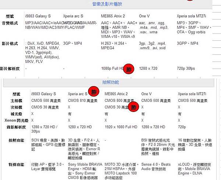Click the 特殊功能 row label
Screen dimensions: 221x180
(x=16, y=165)
